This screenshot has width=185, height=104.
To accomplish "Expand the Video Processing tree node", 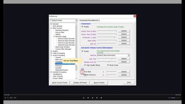I will click(x=51, y=53).
